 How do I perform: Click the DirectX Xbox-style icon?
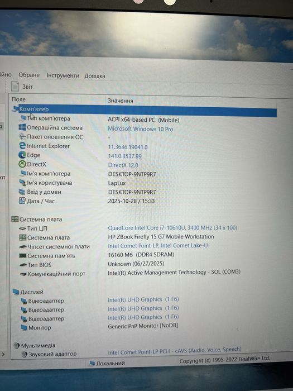(22, 164)
